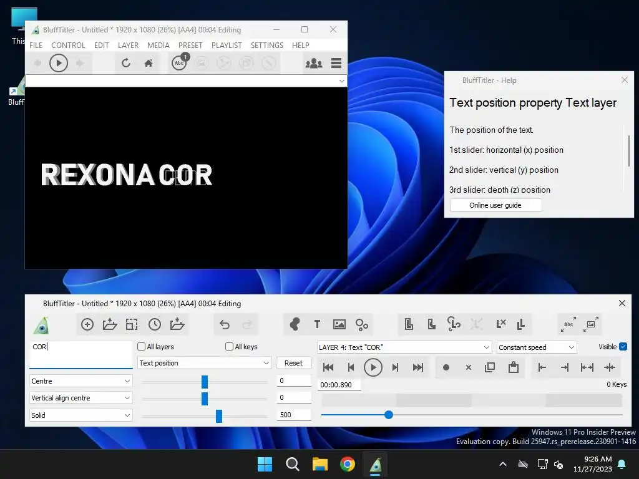Open the LAYER menu
Viewport: 639px width, 479px height.
128,45
